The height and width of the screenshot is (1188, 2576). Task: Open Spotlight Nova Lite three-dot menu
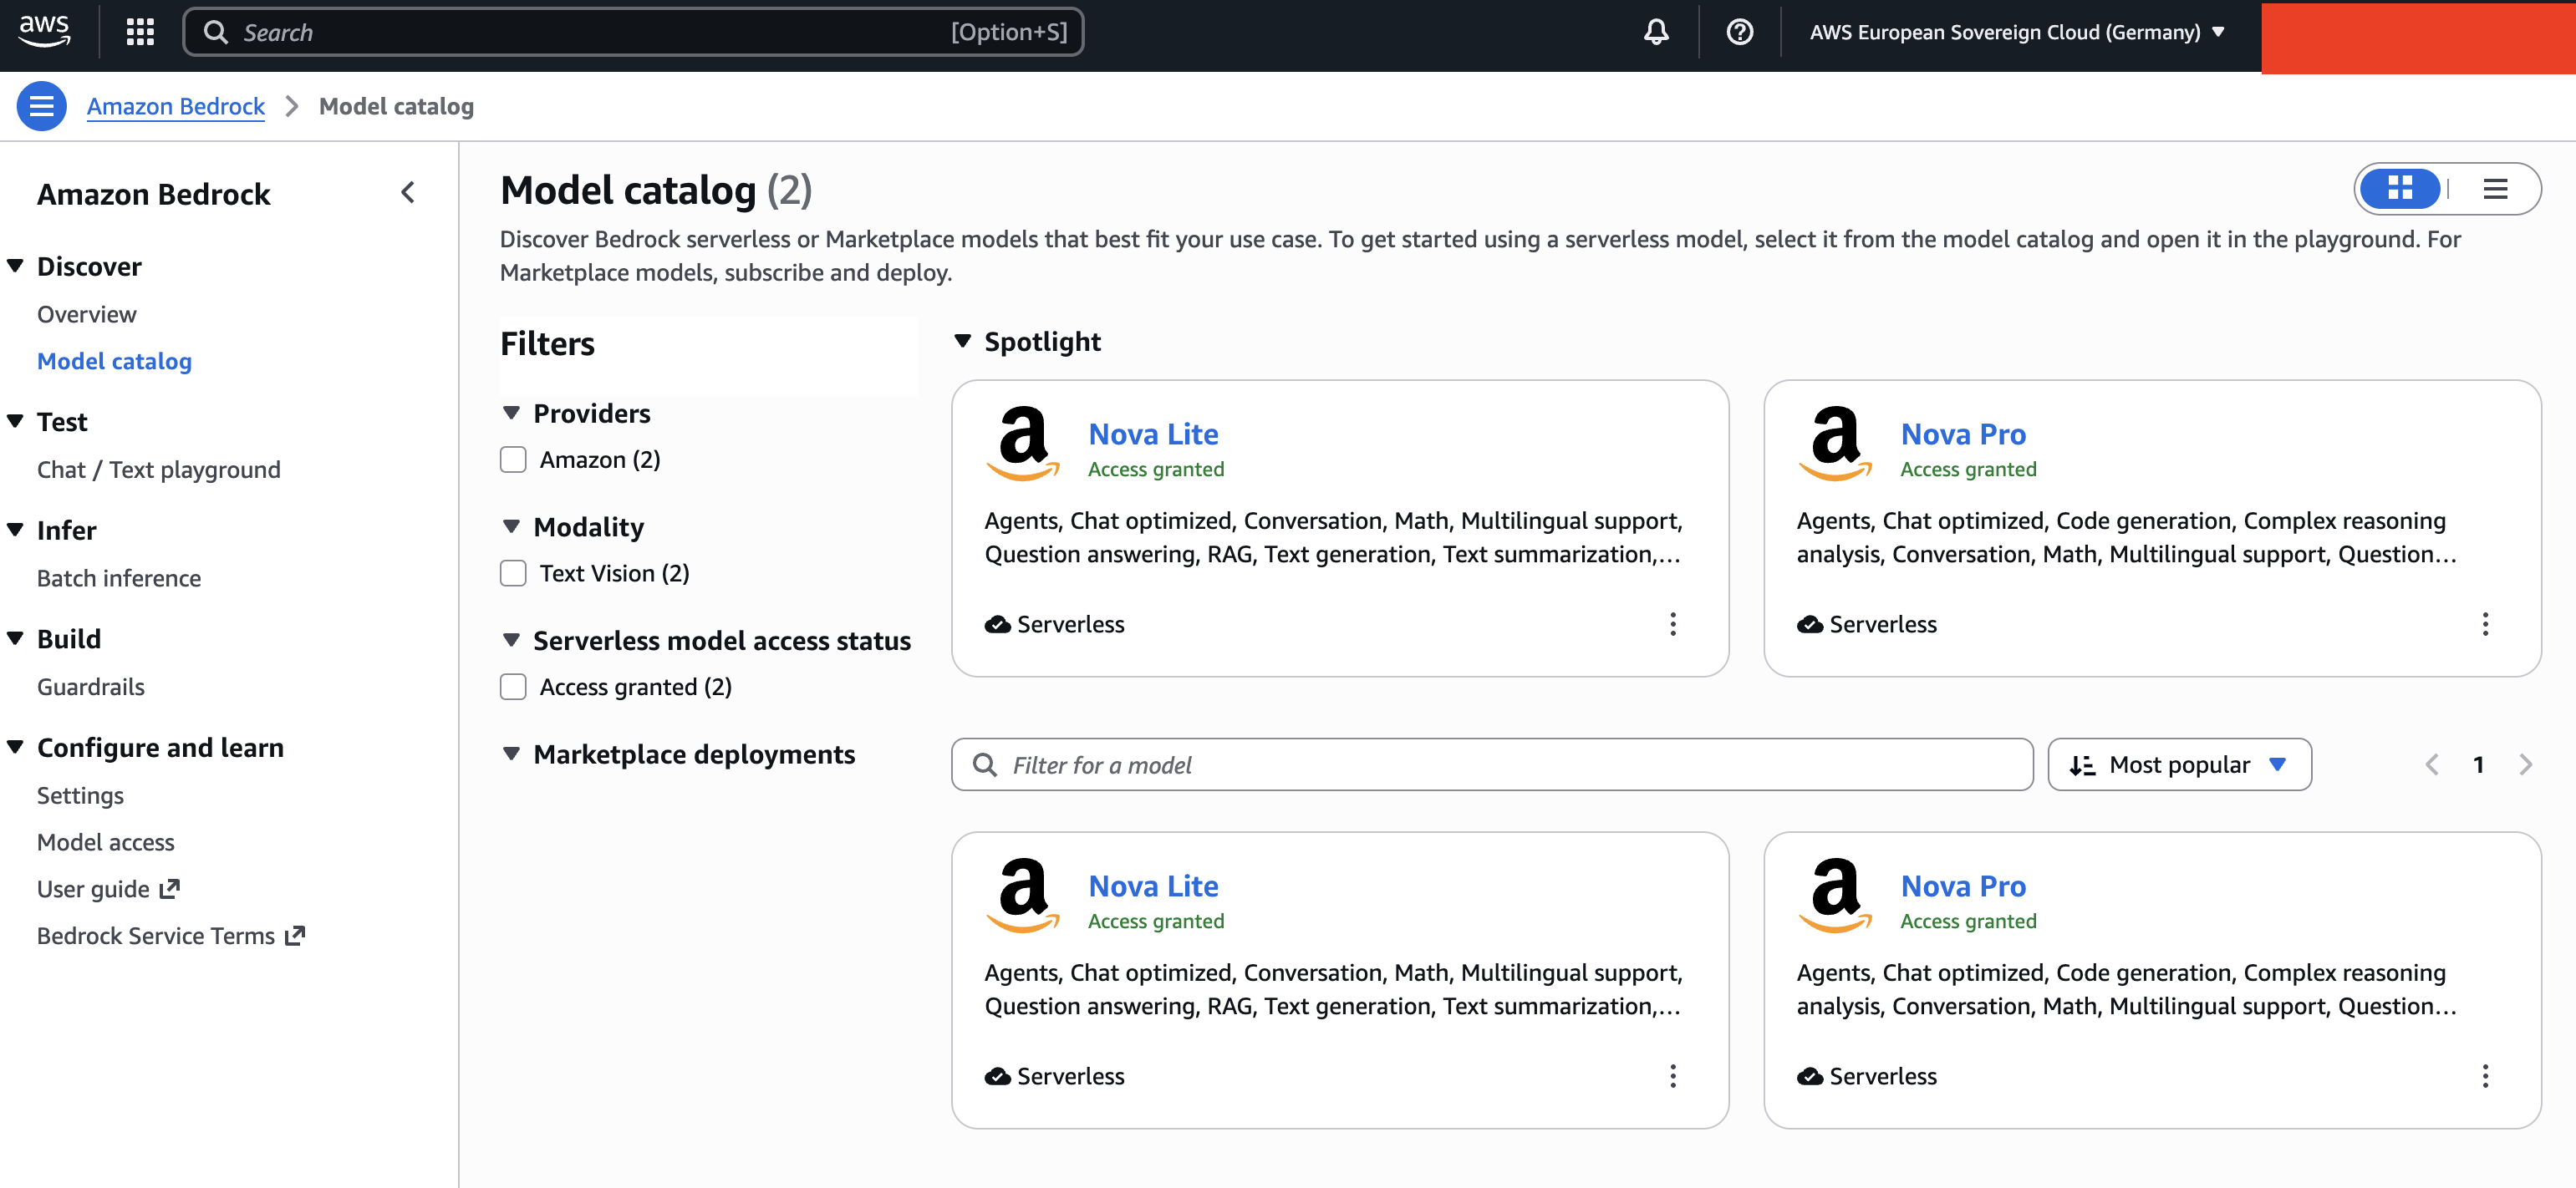[x=1672, y=624]
